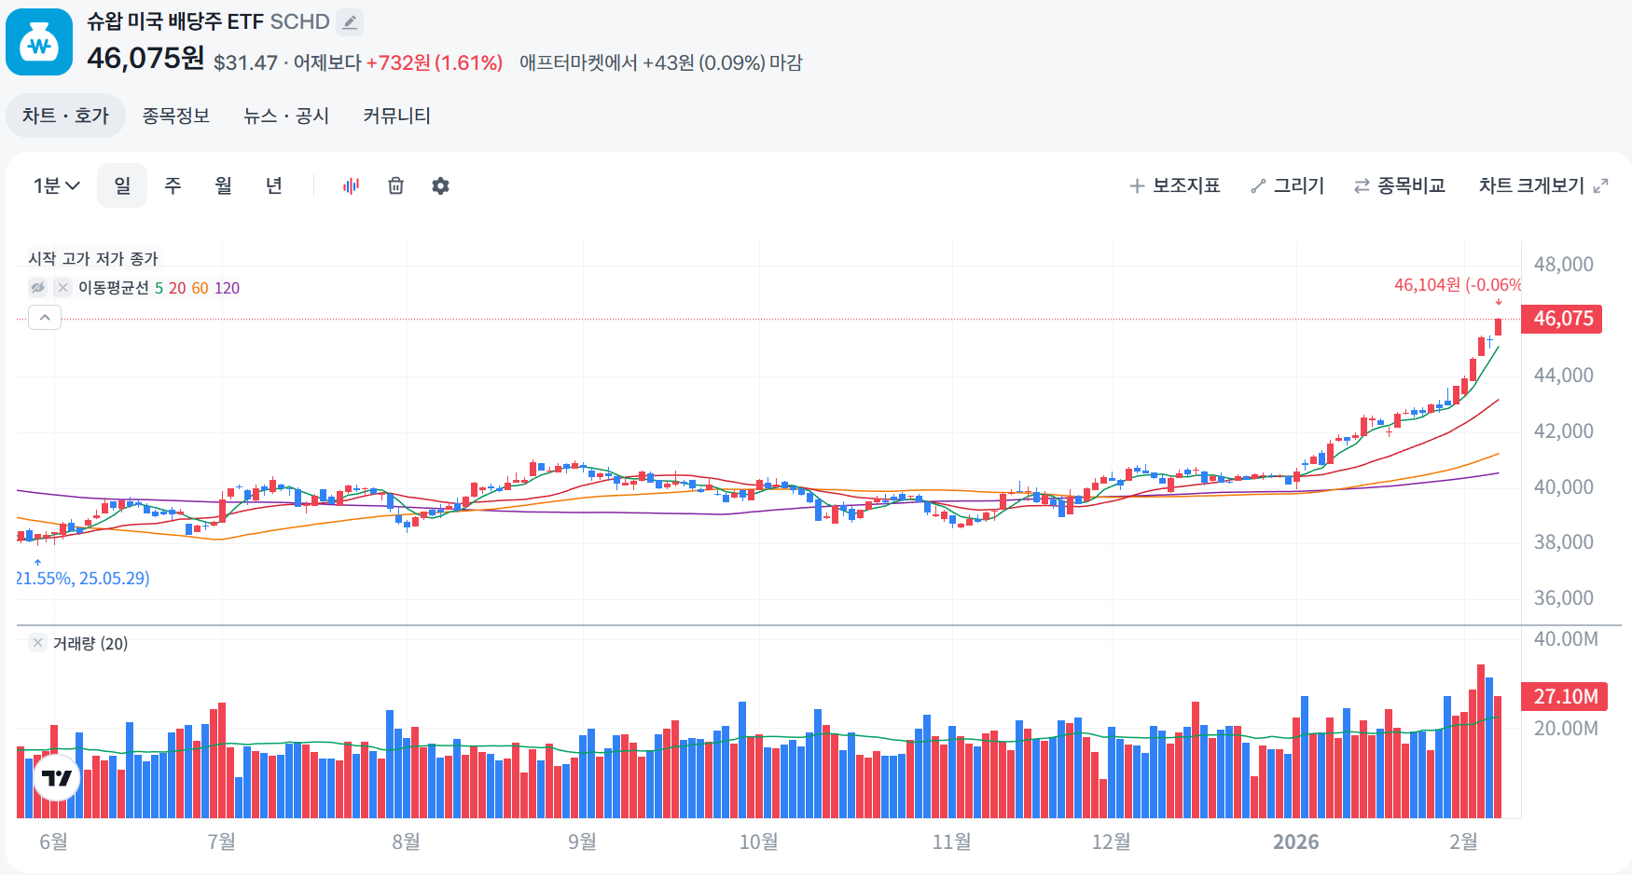Delete drawings with trash can icon

395,185
